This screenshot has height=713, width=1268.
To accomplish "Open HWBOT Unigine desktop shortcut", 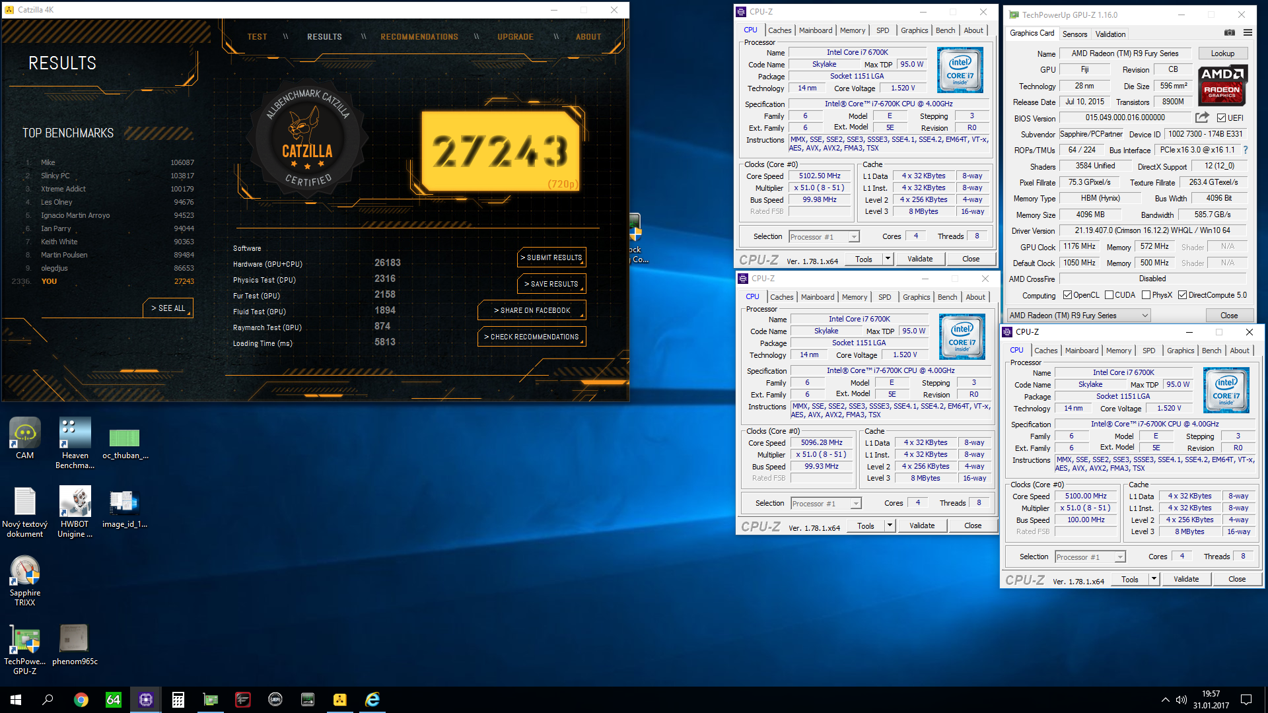I will pos(75,512).
